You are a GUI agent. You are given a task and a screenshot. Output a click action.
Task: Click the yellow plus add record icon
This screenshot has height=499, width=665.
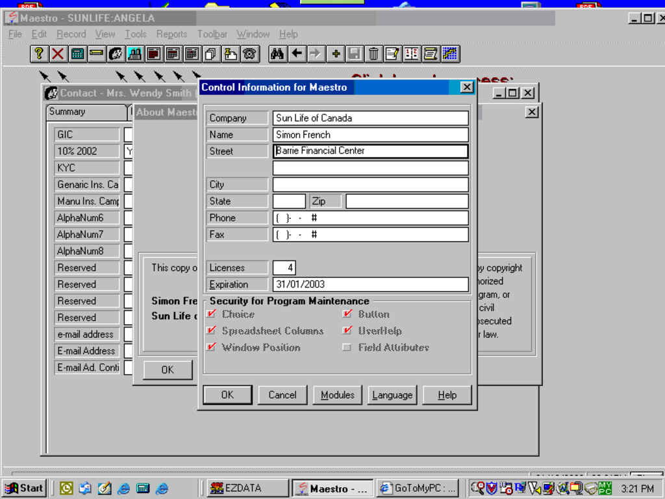(x=335, y=54)
